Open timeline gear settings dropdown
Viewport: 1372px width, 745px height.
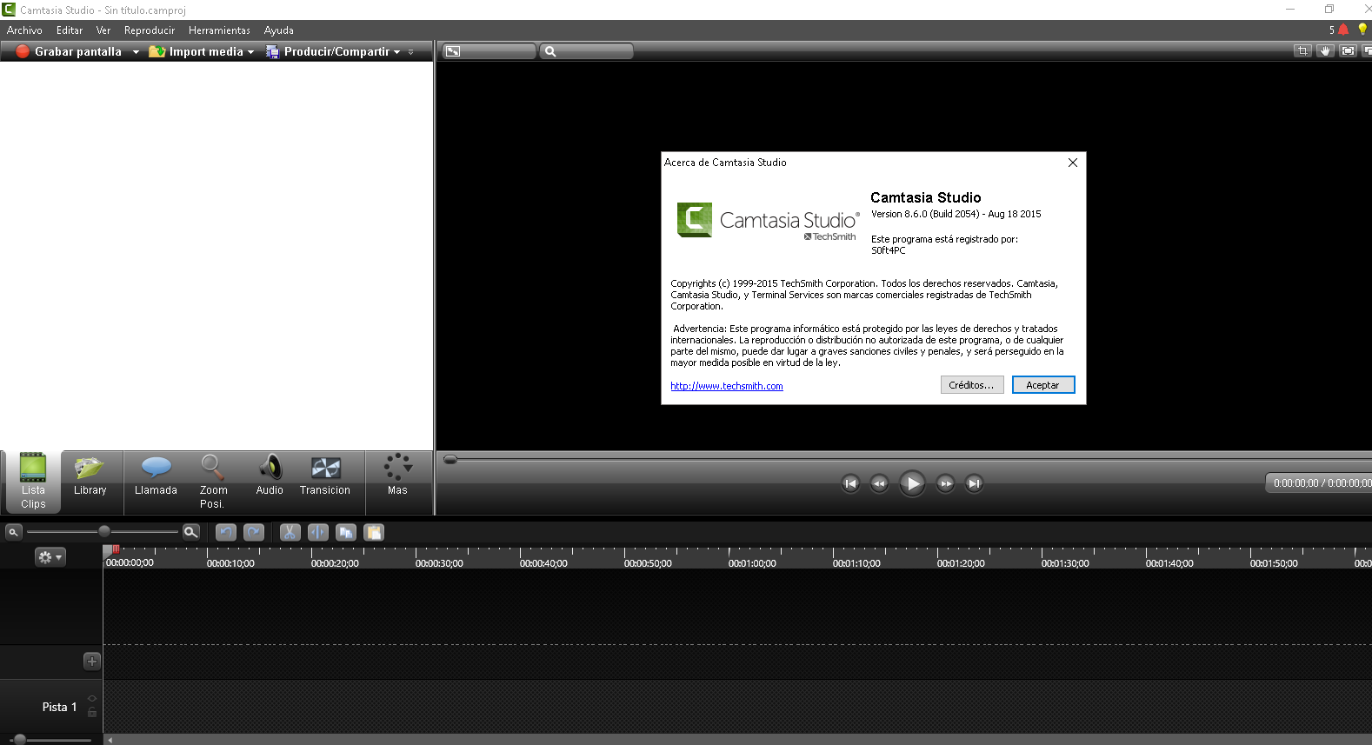[50, 557]
